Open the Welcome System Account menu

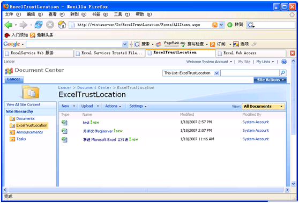(x=209, y=62)
